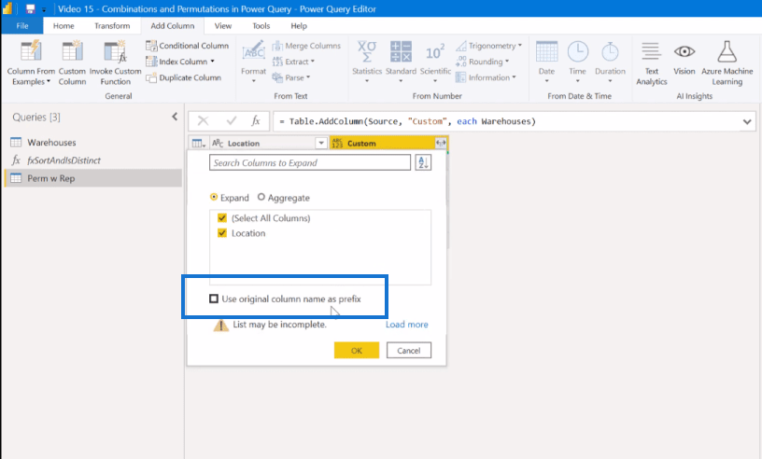Click the sort A-Z button in expand panel
The width and height of the screenshot is (762, 459).
click(x=423, y=162)
